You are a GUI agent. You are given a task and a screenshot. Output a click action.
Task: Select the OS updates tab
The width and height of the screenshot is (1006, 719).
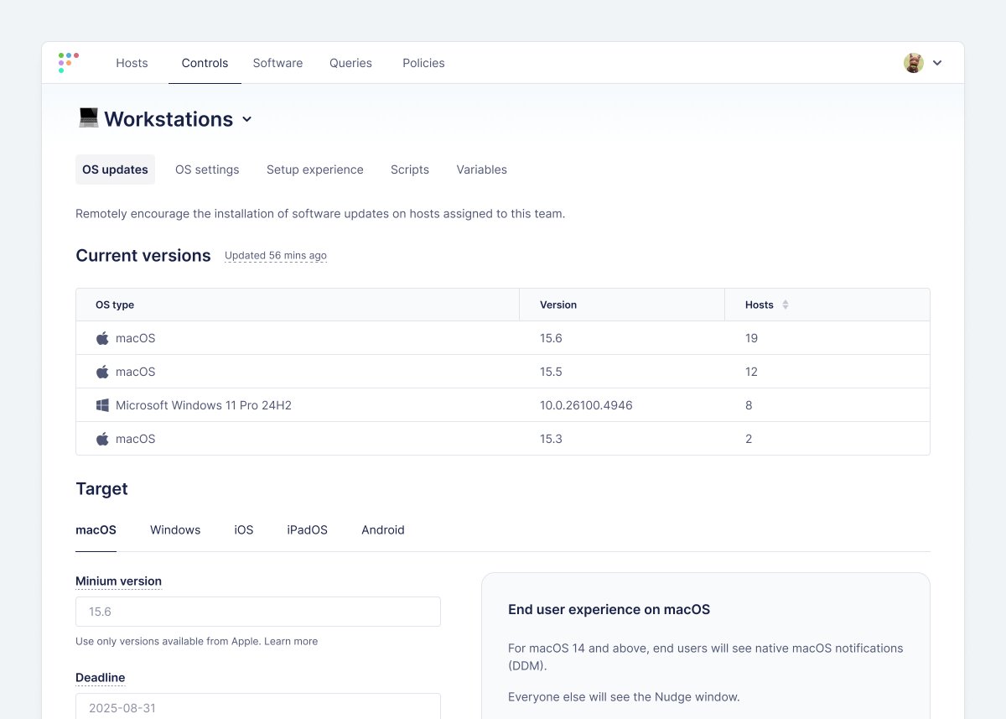pos(115,169)
